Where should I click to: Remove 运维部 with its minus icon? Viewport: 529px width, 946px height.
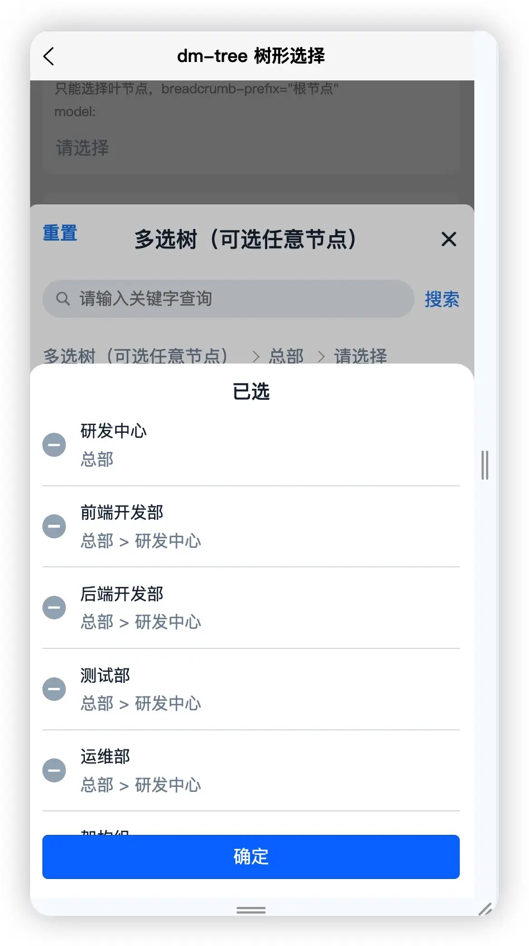[x=54, y=771]
